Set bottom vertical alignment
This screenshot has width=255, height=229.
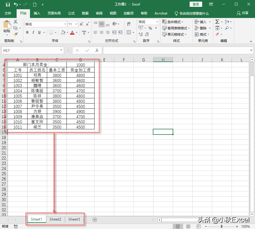108,24
